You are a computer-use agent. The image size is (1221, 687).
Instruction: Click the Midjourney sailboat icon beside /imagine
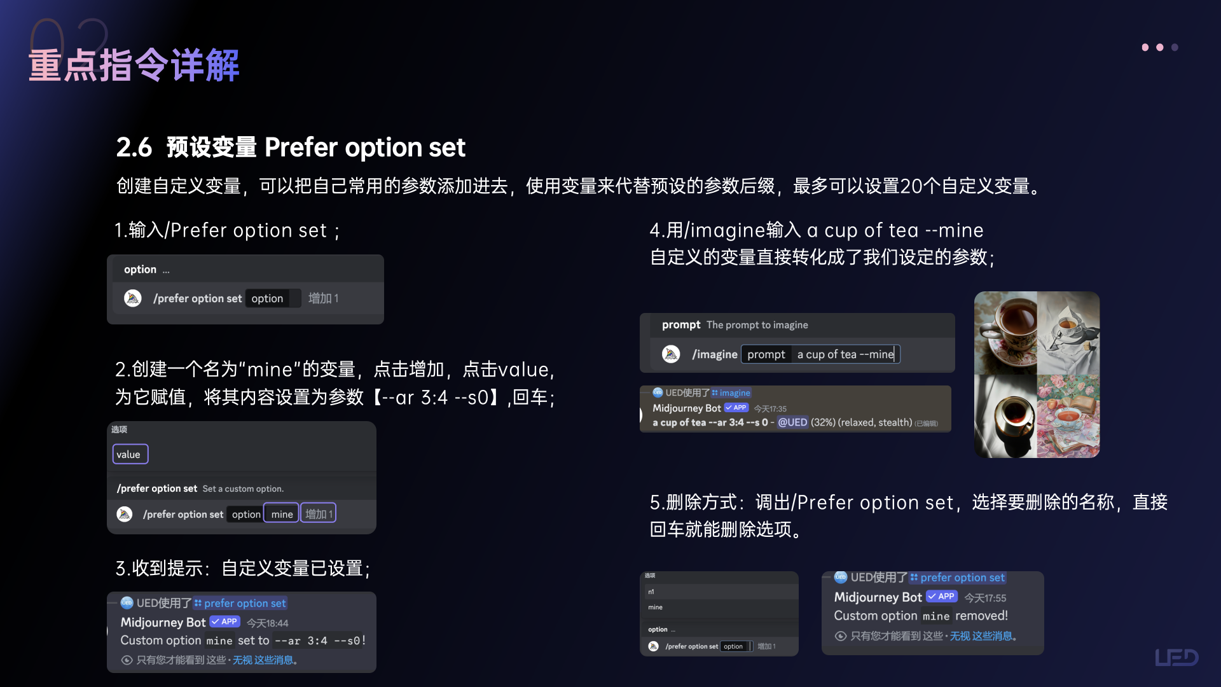point(671,354)
